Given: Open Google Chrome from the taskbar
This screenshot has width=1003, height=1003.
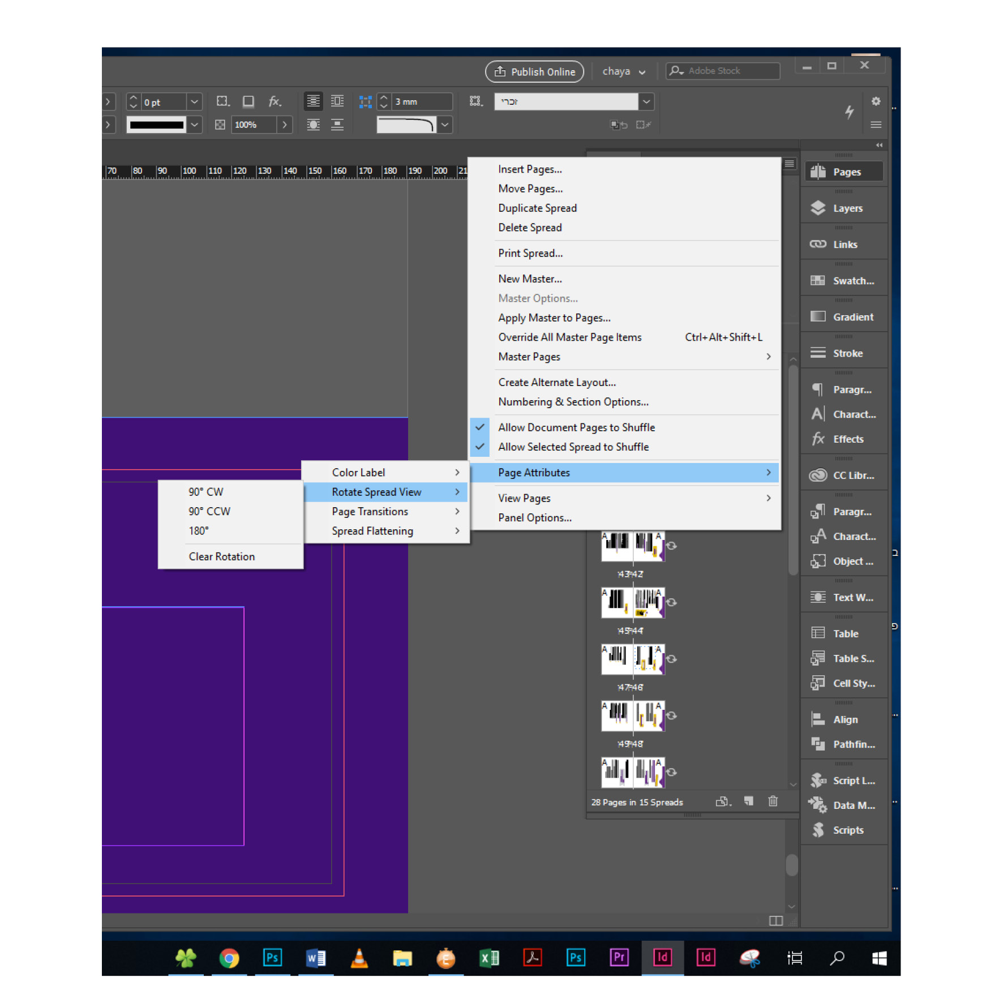Looking at the screenshot, I should click(x=229, y=958).
